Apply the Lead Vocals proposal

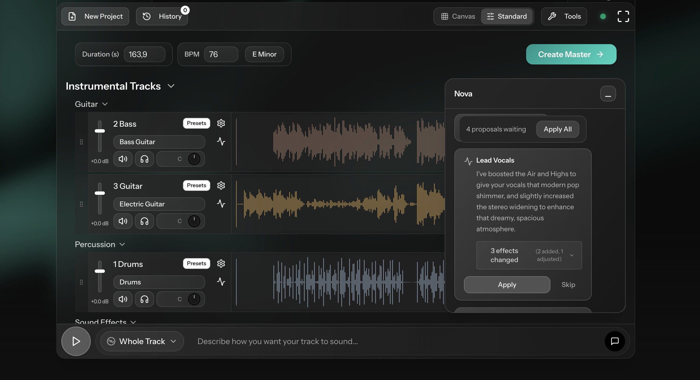tap(507, 285)
